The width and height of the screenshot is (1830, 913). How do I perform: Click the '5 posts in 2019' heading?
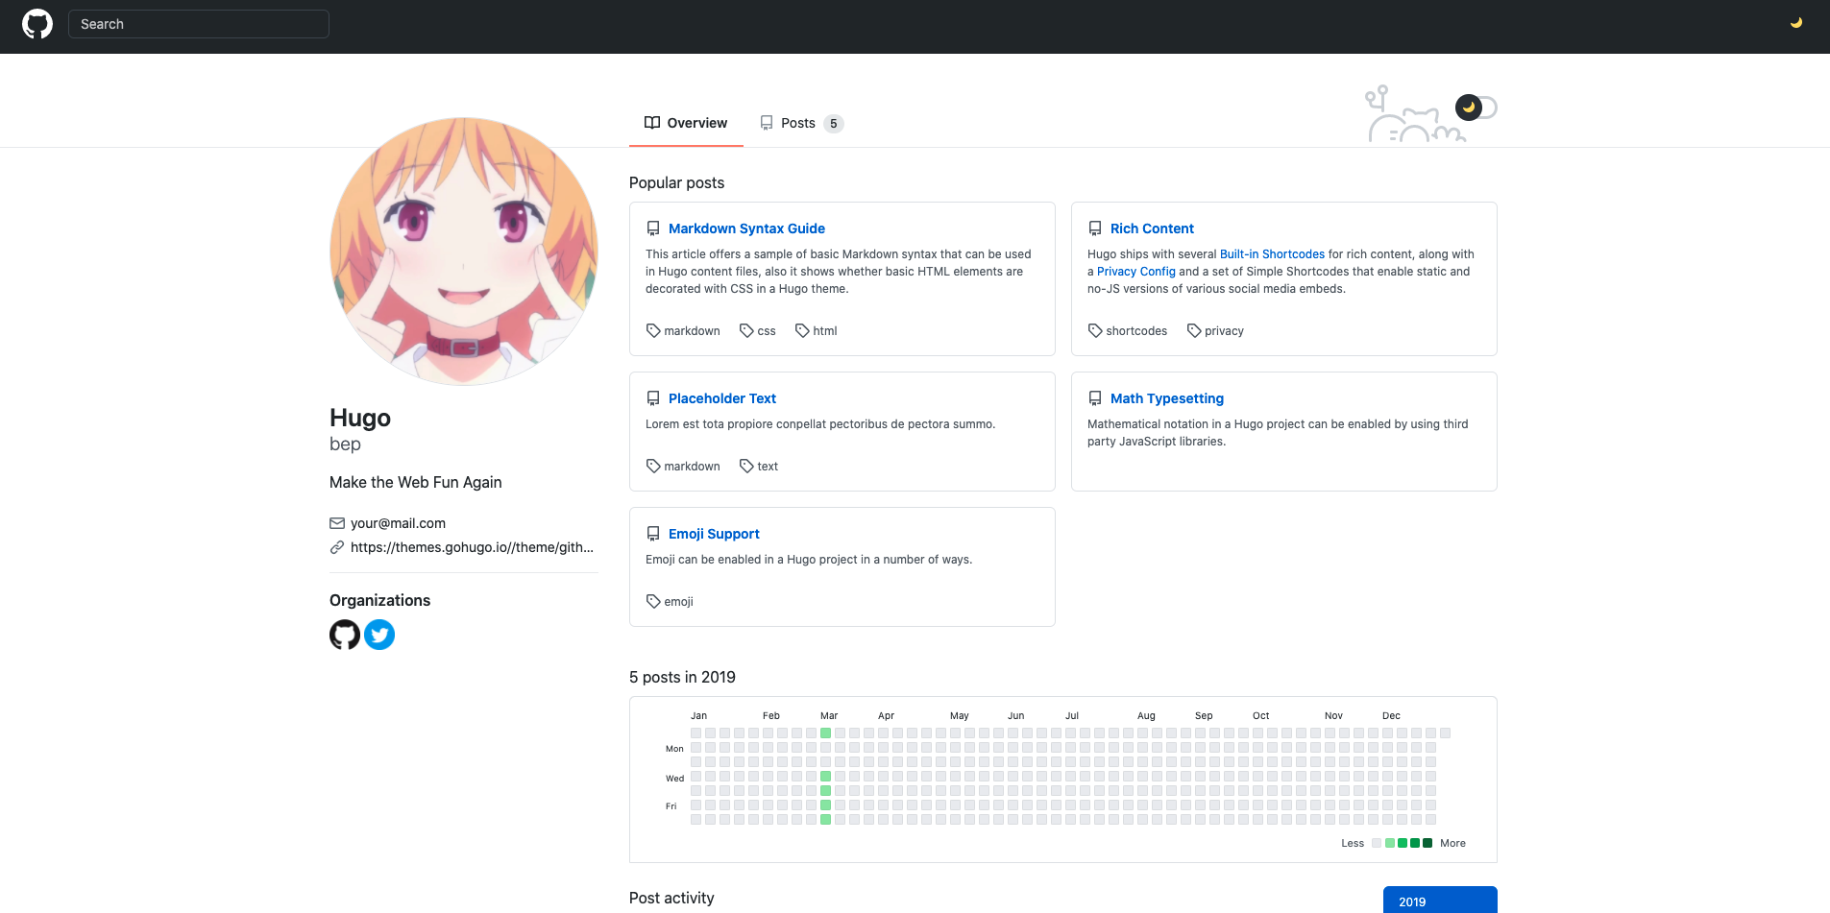(682, 678)
